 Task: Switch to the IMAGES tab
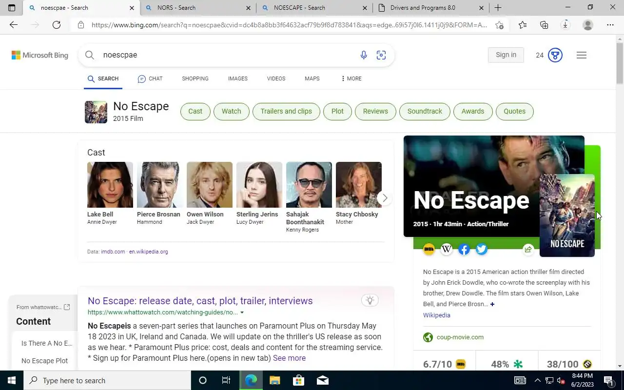tap(238, 78)
